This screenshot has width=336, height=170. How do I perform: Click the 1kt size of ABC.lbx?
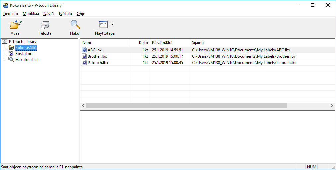tap(145, 50)
